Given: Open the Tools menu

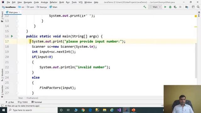Looking at the screenshot, I should tap(74, 2).
